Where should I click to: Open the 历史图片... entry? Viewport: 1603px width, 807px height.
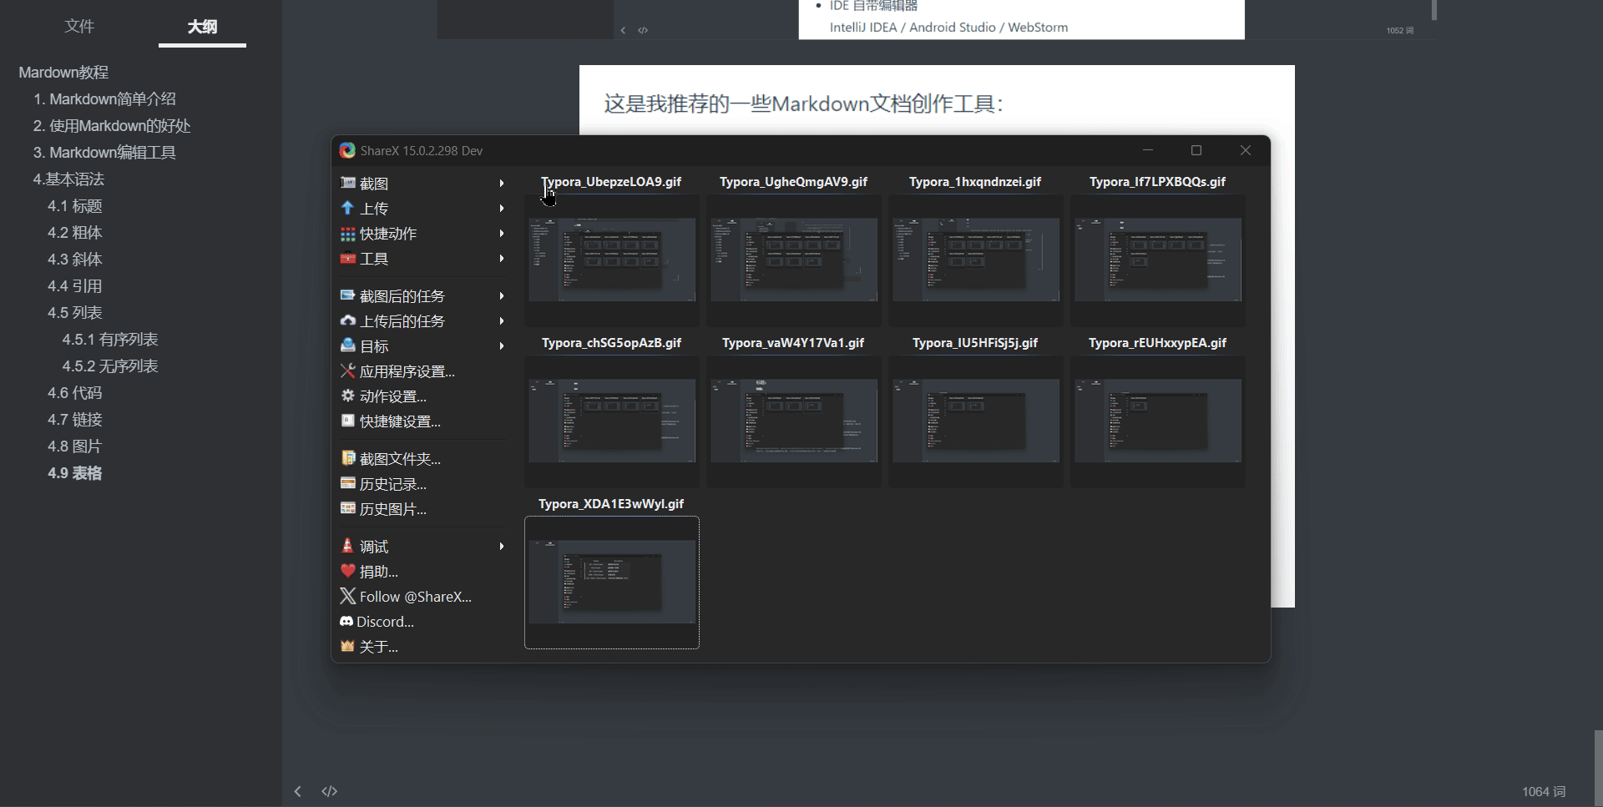pos(393,509)
